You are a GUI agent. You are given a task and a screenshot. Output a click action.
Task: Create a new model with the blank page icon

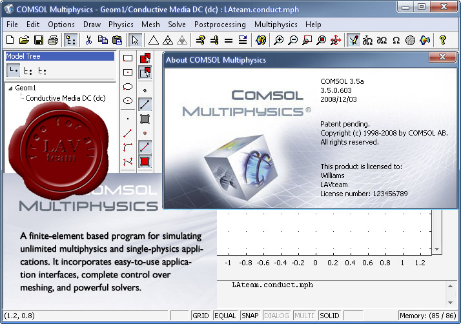[x=10, y=40]
